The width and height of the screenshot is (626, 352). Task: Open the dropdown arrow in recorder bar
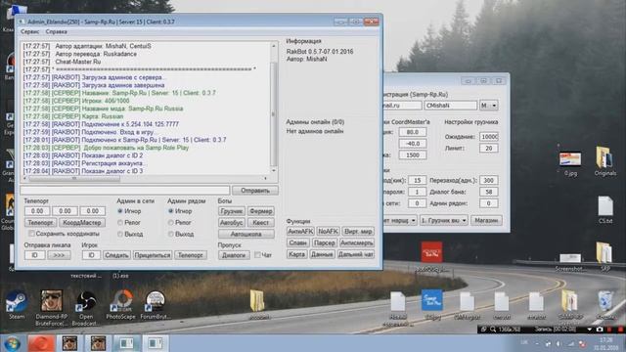click(x=589, y=330)
